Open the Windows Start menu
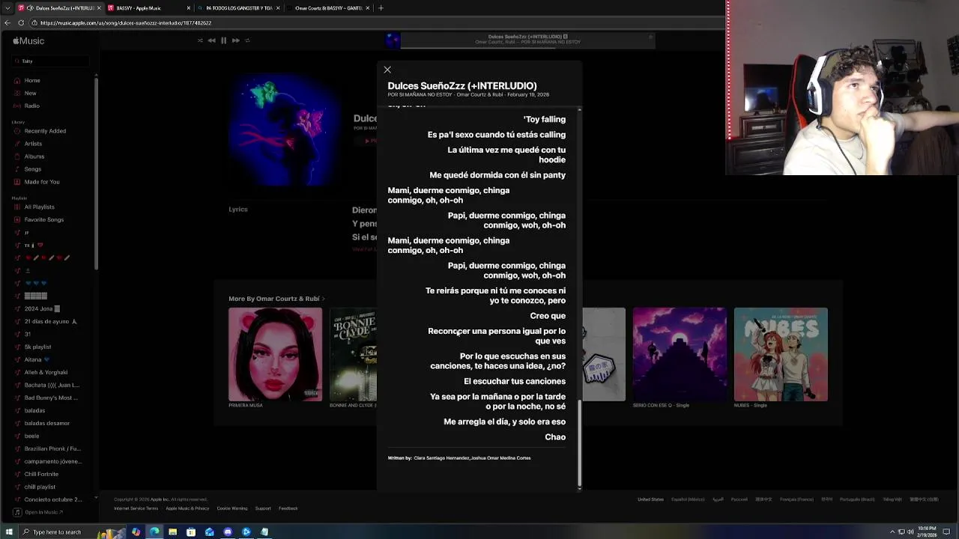 tap(8, 532)
